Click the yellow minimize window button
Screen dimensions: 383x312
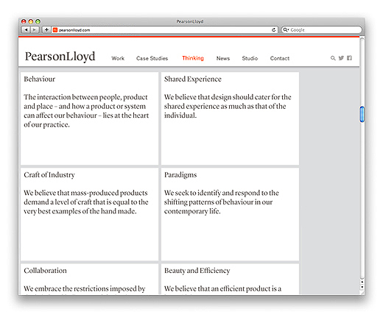click(31, 21)
